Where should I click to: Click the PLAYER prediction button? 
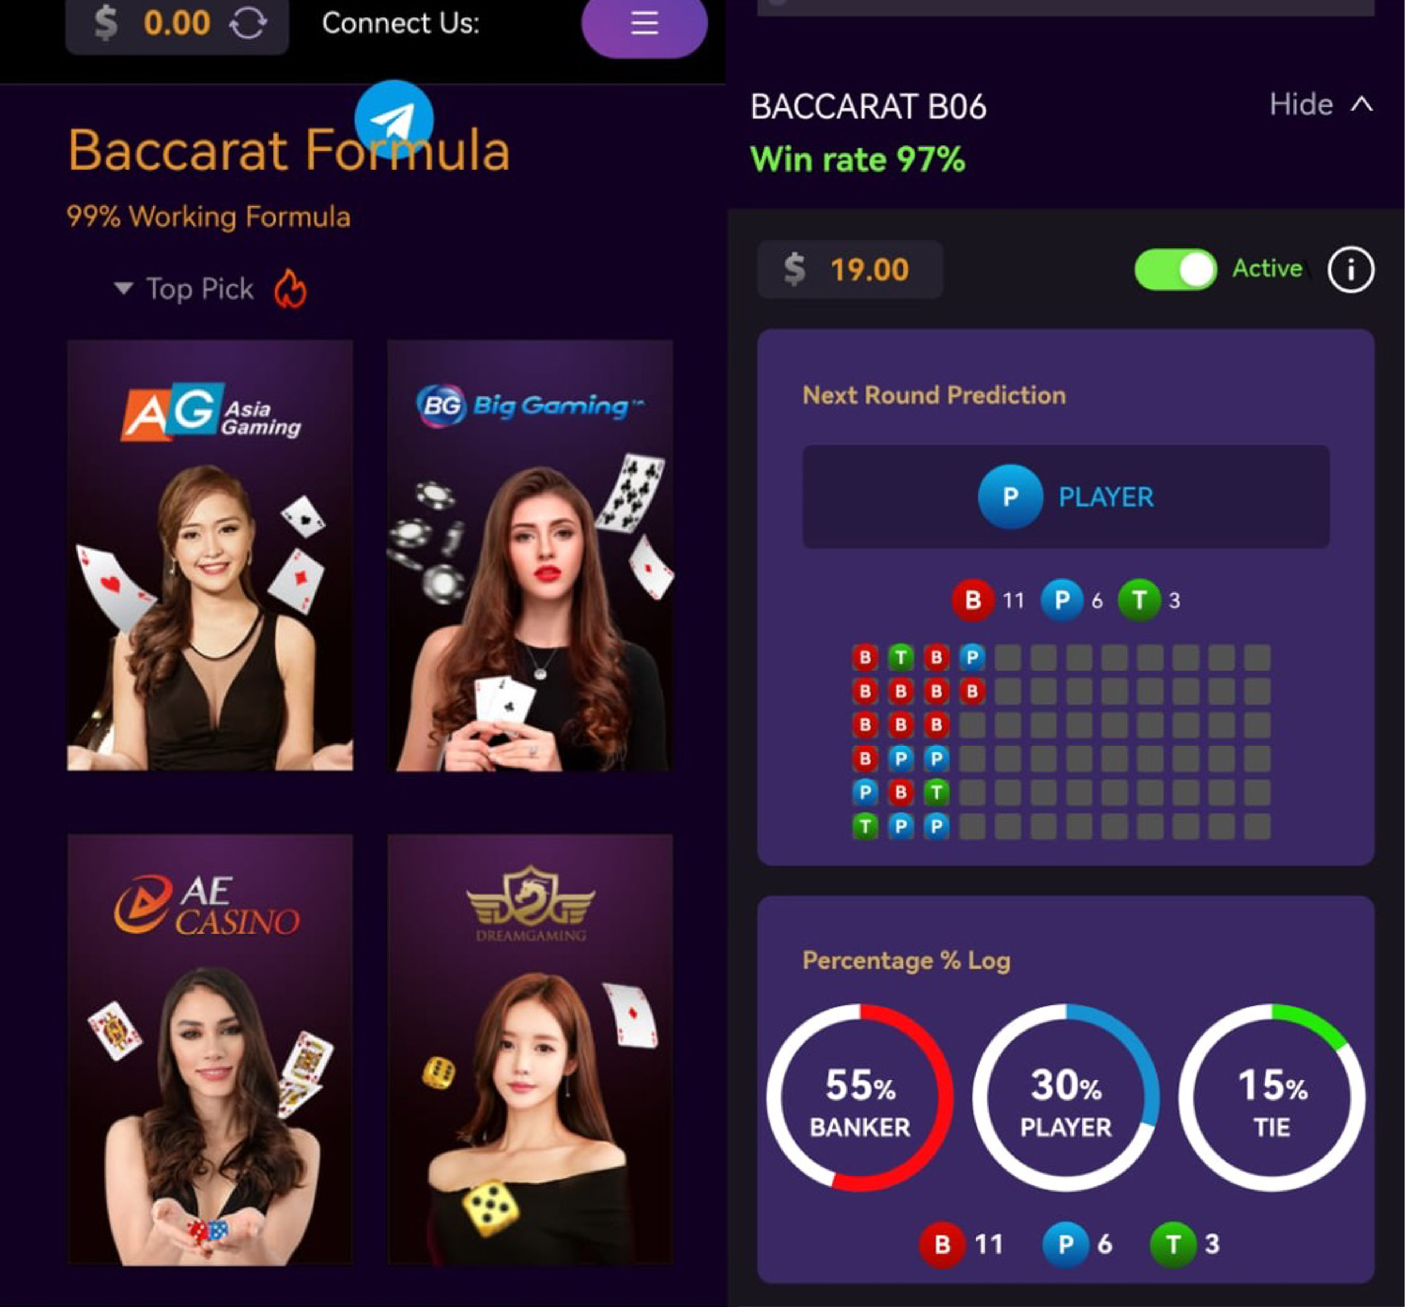pyautogui.click(x=1066, y=497)
